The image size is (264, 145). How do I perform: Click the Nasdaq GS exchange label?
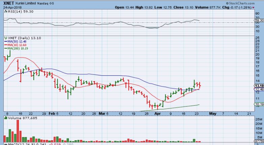(x=46, y=3)
